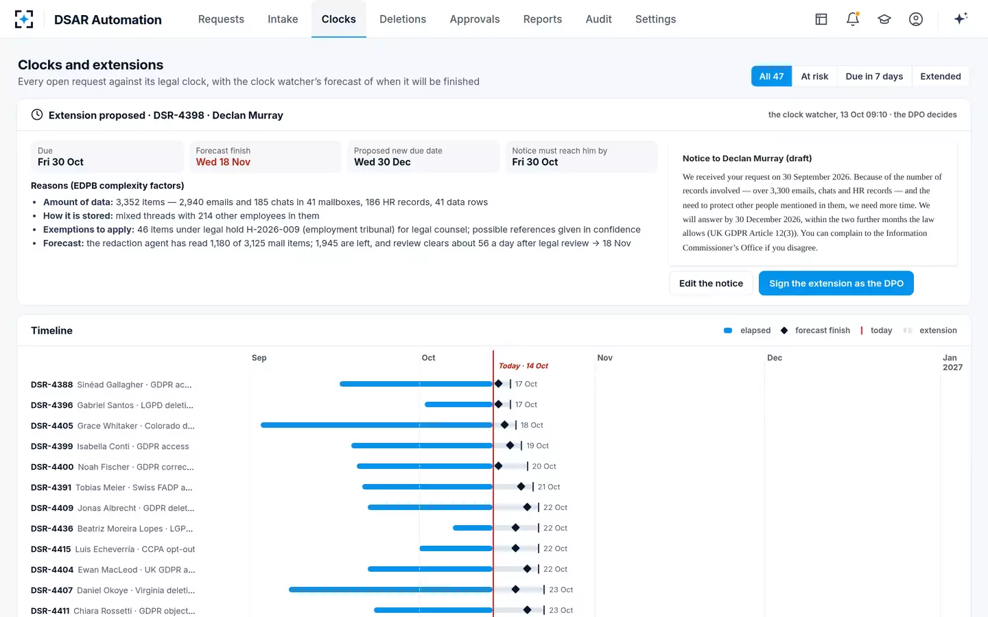988x617 pixels.
Task: Open DSR-4399 Isabella Conti row
Action: [x=110, y=446]
